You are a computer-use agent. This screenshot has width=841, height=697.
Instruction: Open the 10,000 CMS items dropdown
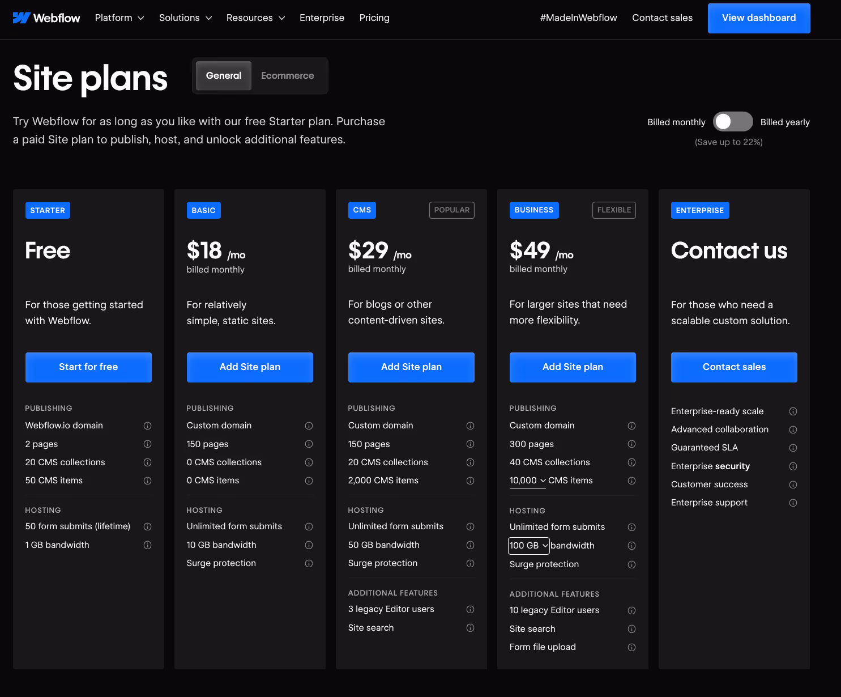(528, 481)
